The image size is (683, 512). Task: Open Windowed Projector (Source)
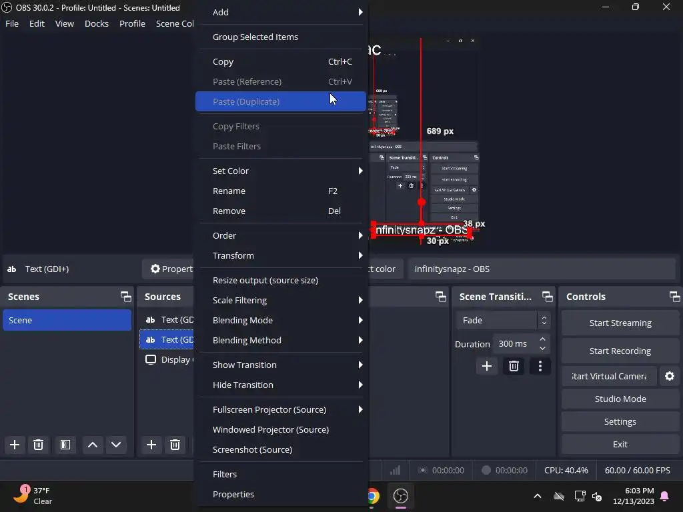coord(281,430)
